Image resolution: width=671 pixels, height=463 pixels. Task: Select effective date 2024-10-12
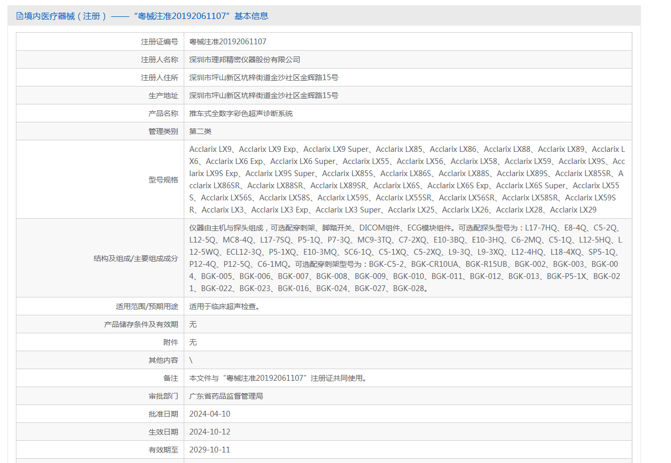210,432
